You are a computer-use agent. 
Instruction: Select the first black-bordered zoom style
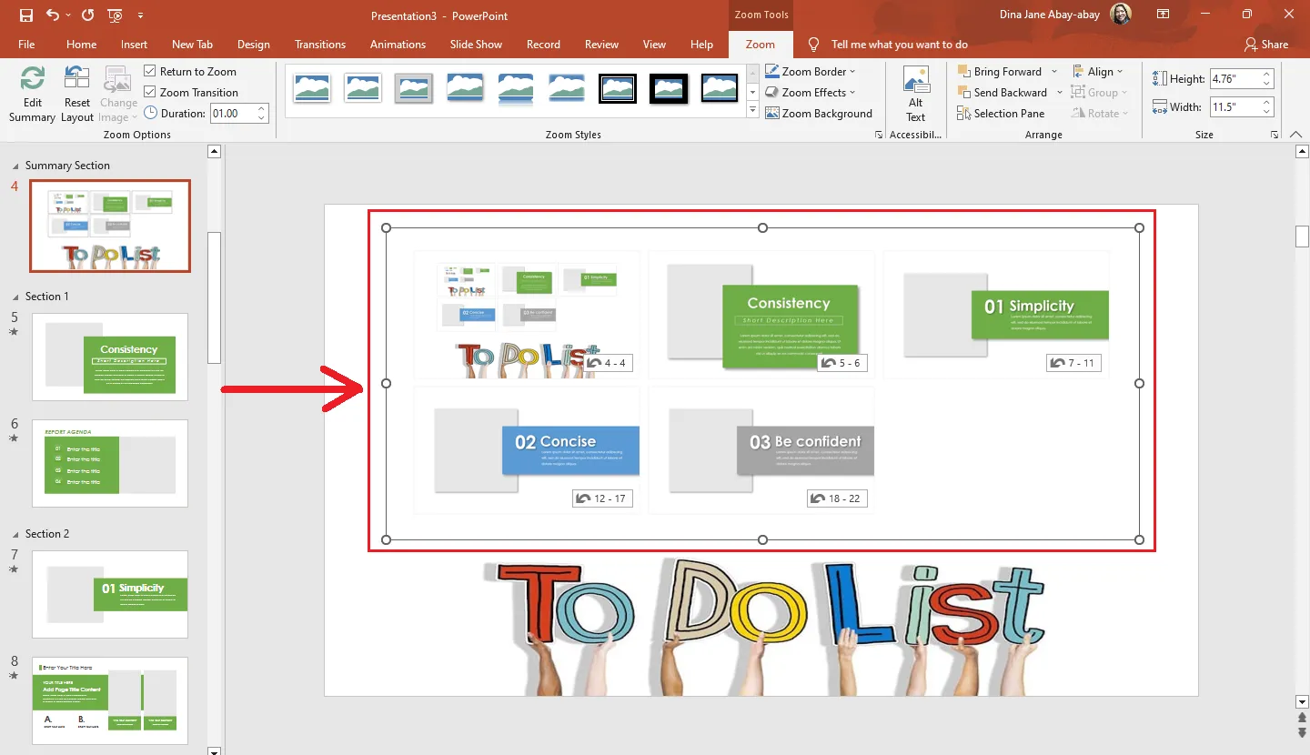click(x=618, y=88)
